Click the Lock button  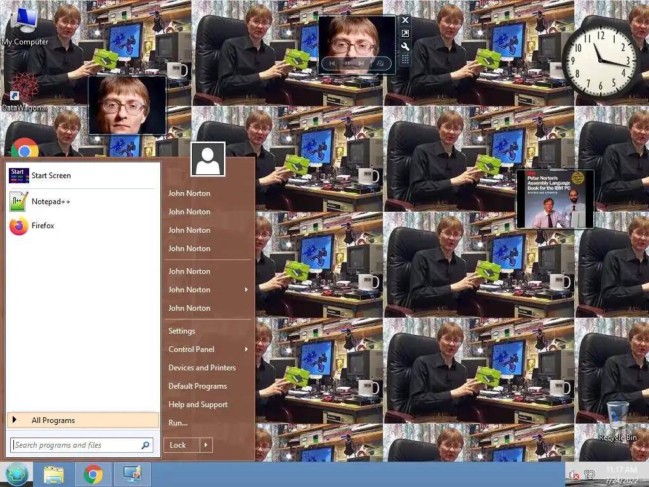click(x=182, y=445)
